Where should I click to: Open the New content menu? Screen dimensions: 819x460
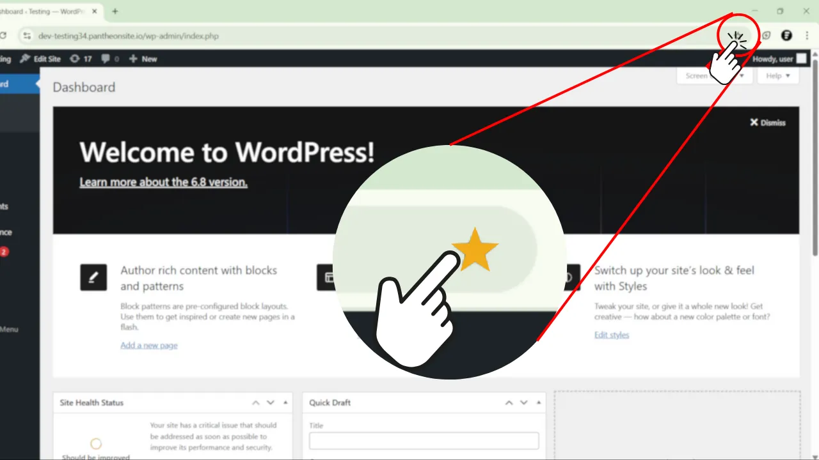pos(143,59)
